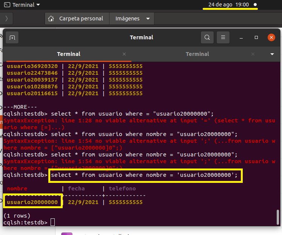Click the terminal scrollbar handle
The image size is (282, 235).
278,217
